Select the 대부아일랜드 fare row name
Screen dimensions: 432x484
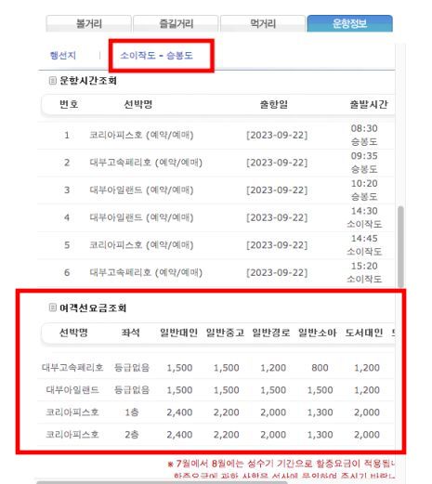72,390
